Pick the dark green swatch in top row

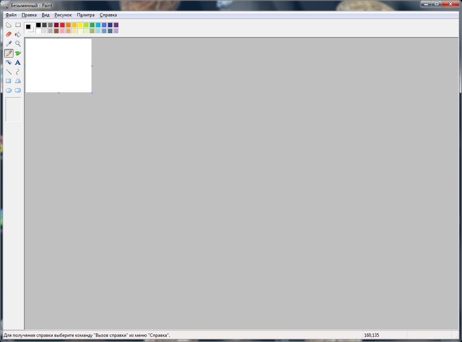(x=92, y=25)
